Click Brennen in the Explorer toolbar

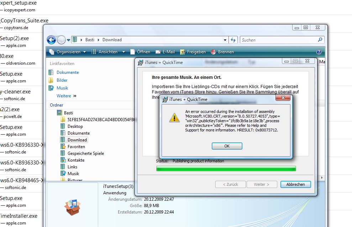[222, 52]
